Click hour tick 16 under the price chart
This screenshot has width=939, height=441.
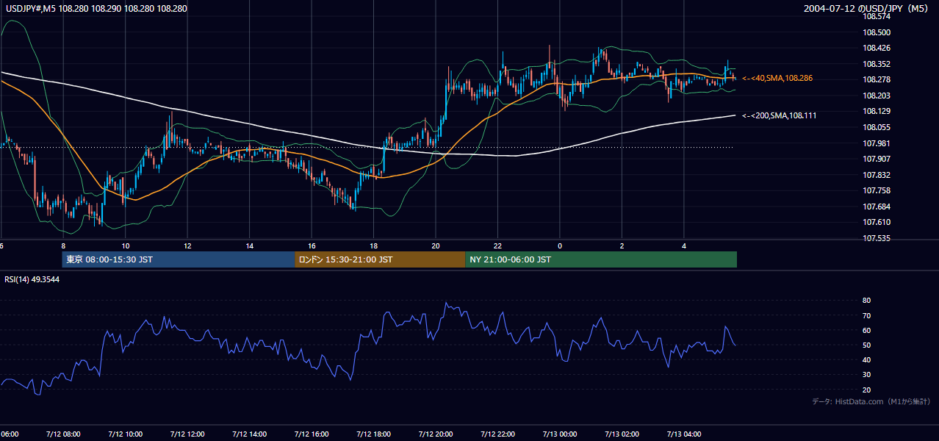pos(312,245)
